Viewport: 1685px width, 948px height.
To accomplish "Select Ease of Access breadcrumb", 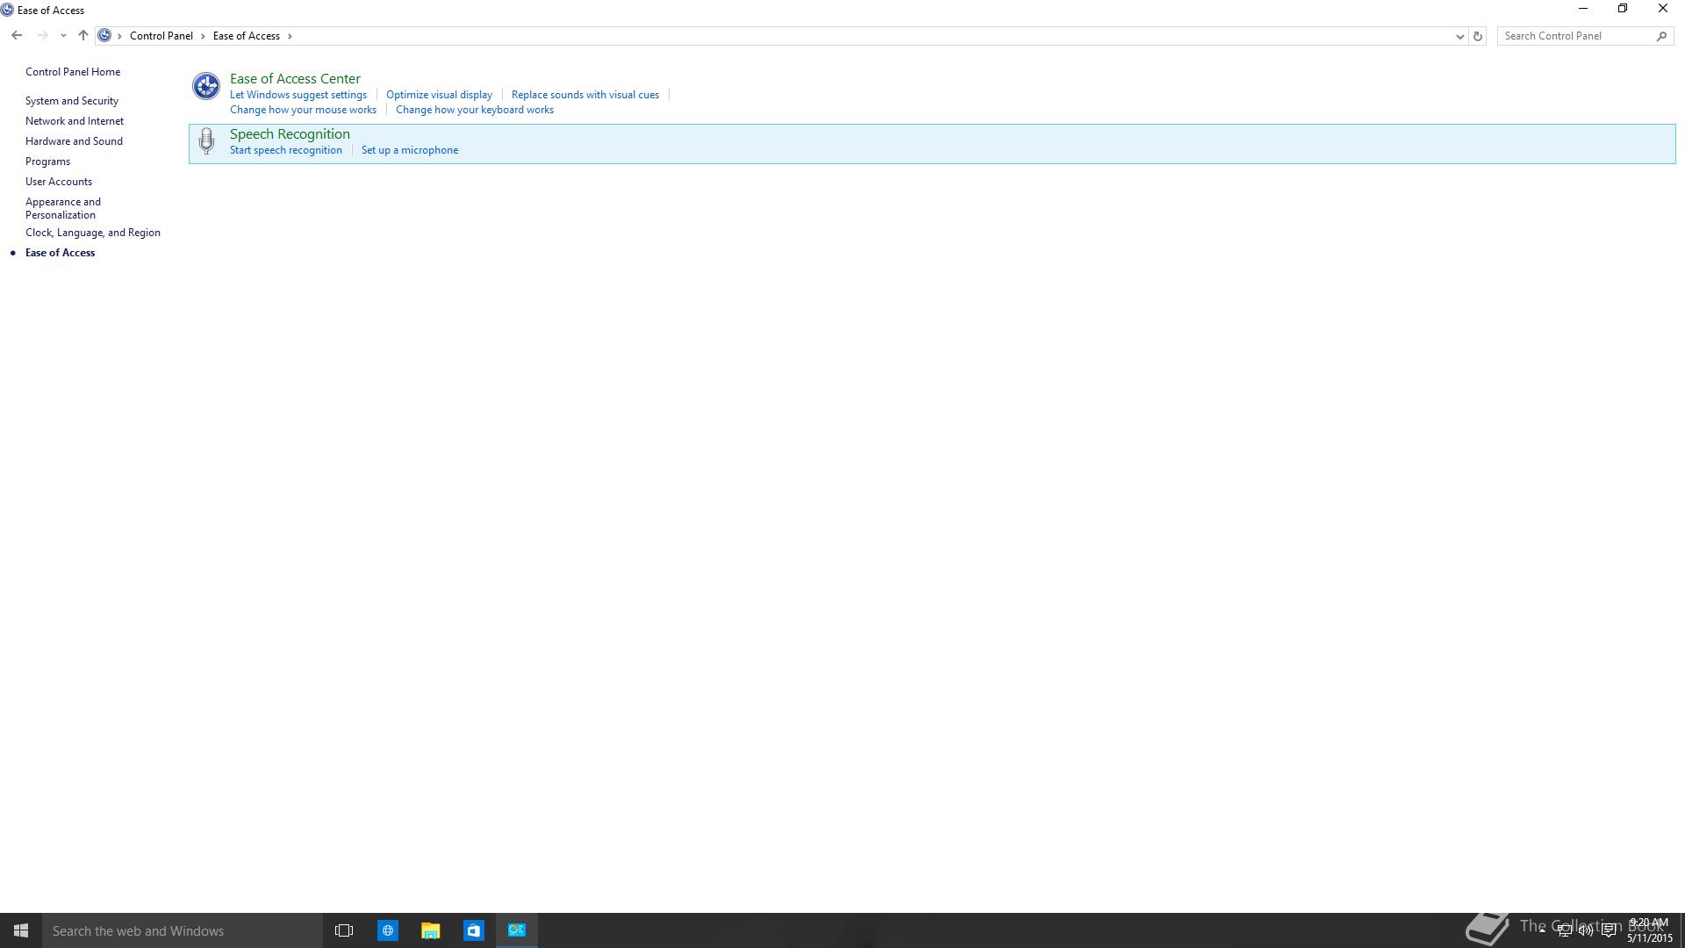I will (x=247, y=36).
